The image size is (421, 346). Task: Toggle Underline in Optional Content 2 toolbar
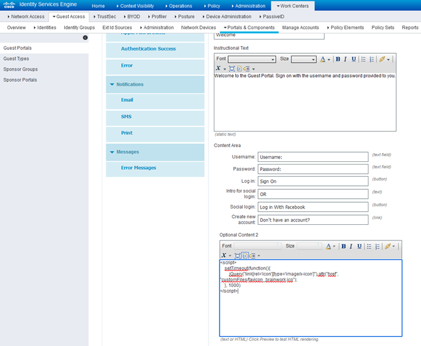point(359,246)
